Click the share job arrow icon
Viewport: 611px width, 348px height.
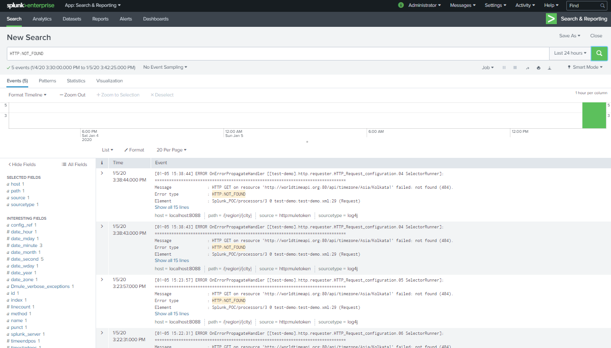527,68
